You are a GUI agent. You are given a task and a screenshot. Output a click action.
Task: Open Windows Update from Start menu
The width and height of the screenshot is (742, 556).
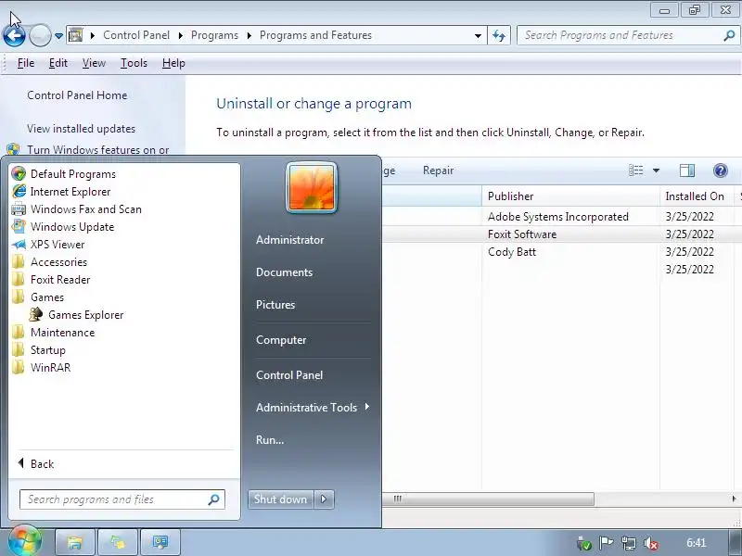[72, 227]
